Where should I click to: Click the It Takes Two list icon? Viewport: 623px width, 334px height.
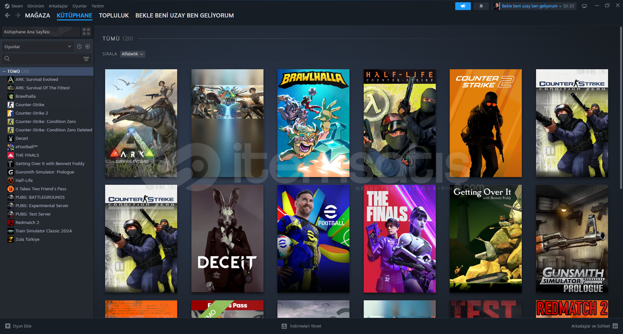[x=11, y=189]
